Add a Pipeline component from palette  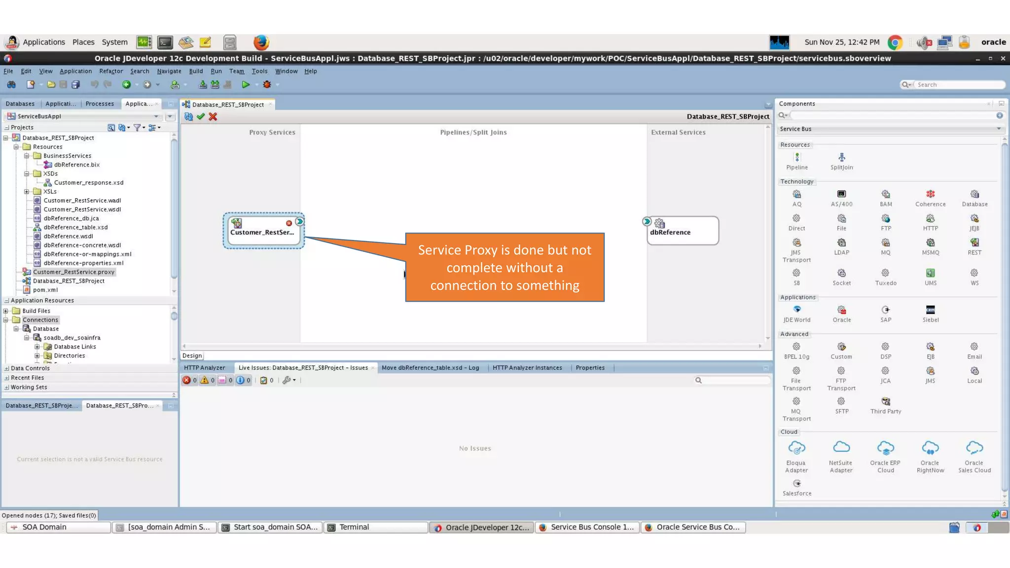coord(797,157)
